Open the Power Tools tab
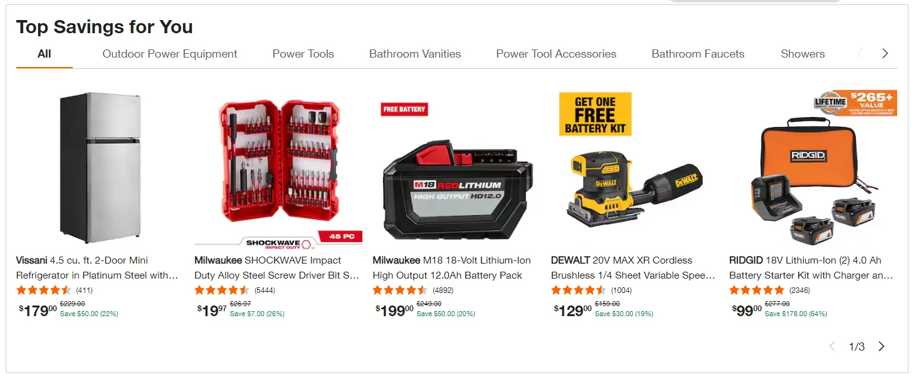 (x=303, y=54)
